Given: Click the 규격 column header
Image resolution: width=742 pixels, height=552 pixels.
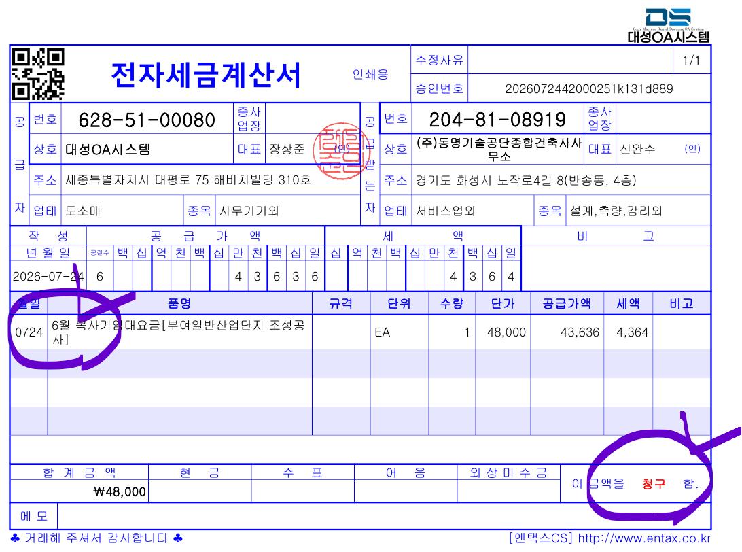Looking at the screenshot, I should tap(340, 303).
